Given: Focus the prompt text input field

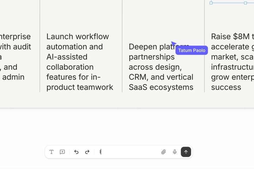Looking at the screenshot, I should tap(129, 152).
